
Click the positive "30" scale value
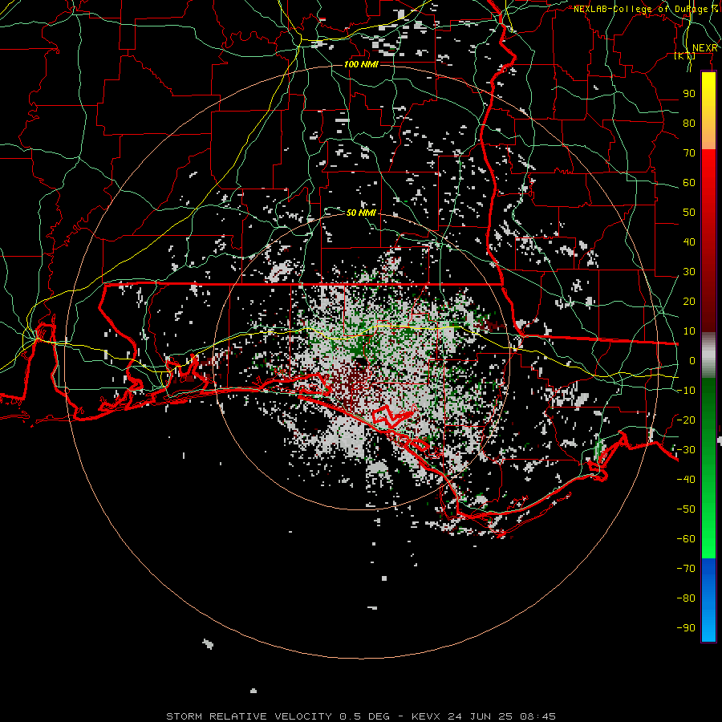[689, 272]
